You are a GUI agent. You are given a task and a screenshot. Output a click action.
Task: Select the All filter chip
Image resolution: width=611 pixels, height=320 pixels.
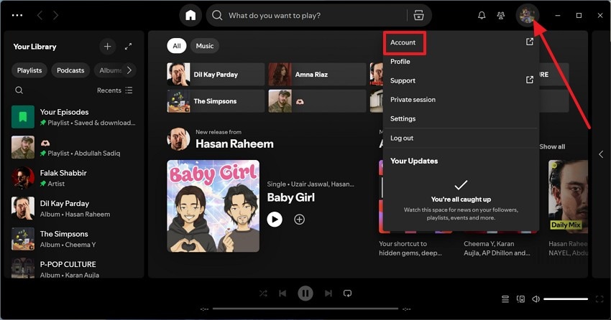coord(177,46)
